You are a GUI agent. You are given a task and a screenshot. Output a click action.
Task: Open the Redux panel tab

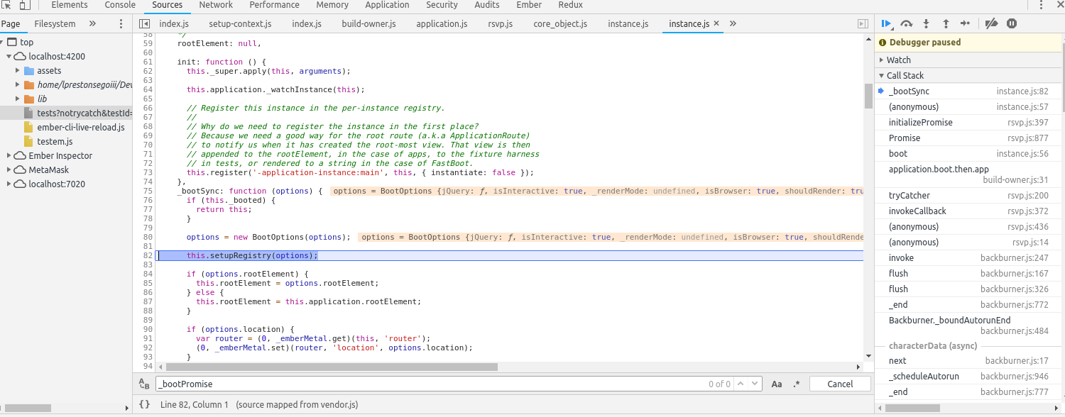570,5
